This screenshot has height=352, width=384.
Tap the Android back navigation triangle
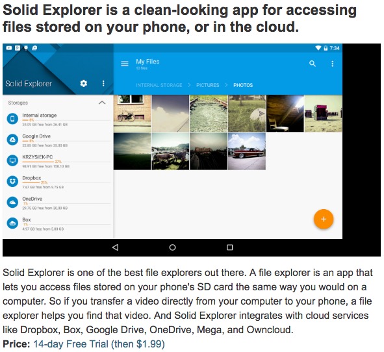coord(115,247)
